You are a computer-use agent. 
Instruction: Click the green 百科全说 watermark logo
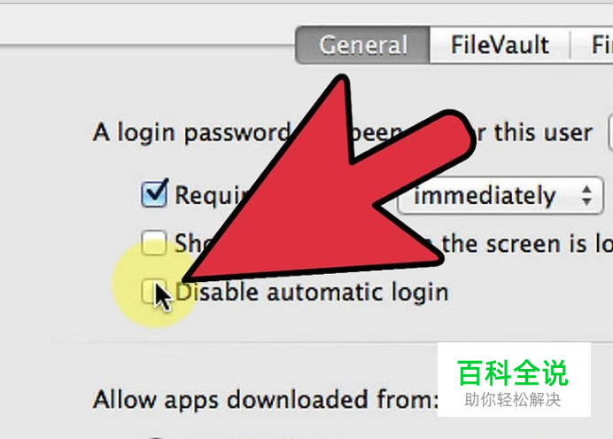[513, 373]
